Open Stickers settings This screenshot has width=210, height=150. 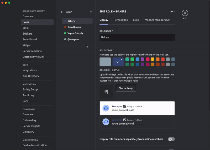pos(37,34)
